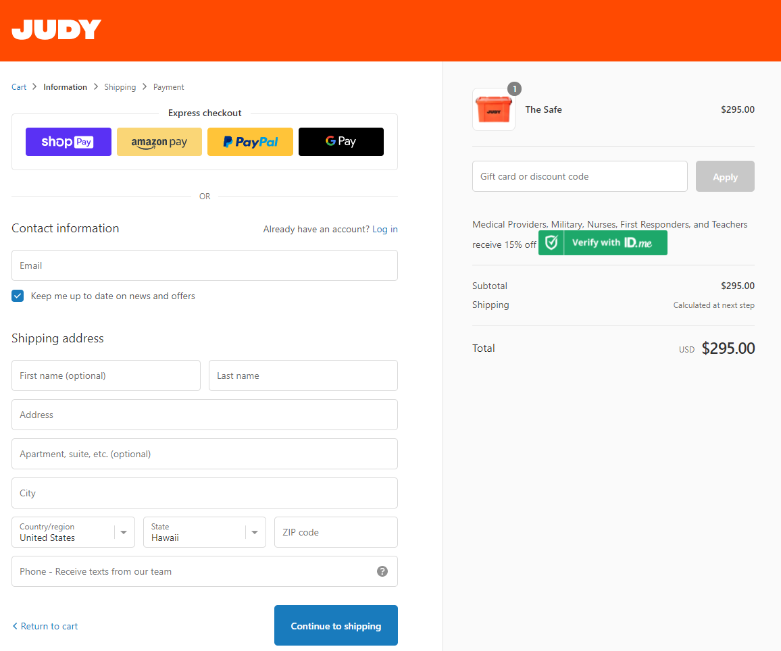Focus the Last name field

pyautogui.click(x=303, y=375)
